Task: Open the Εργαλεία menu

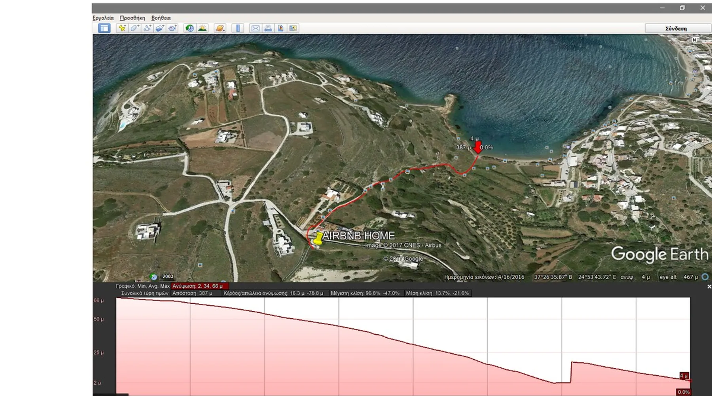Action: (x=103, y=18)
